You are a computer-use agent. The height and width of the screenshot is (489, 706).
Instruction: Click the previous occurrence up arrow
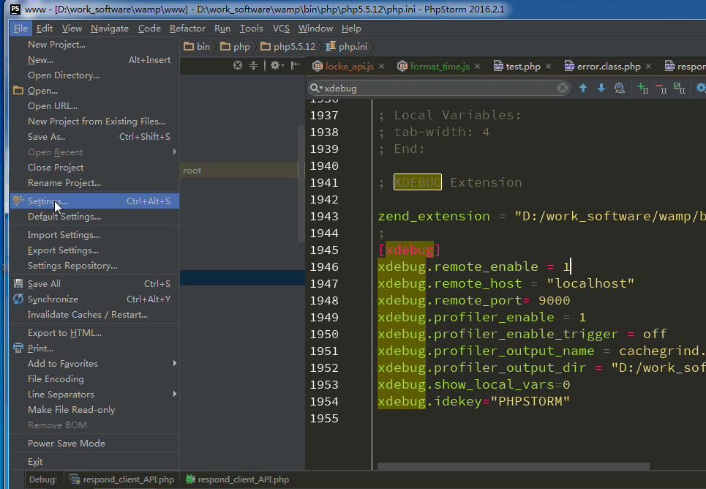[583, 88]
